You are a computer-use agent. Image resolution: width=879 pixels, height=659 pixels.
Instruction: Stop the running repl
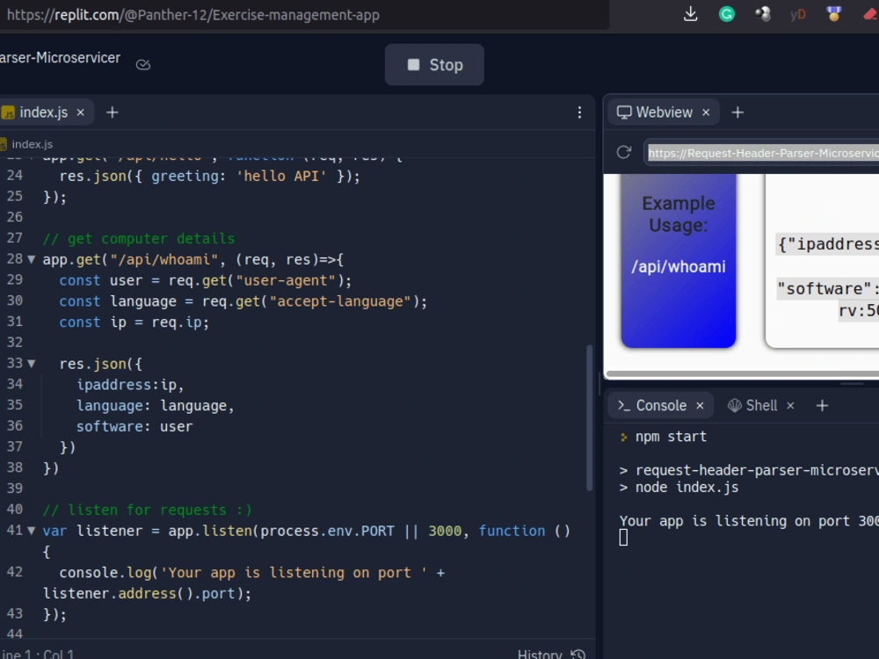(434, 65)
